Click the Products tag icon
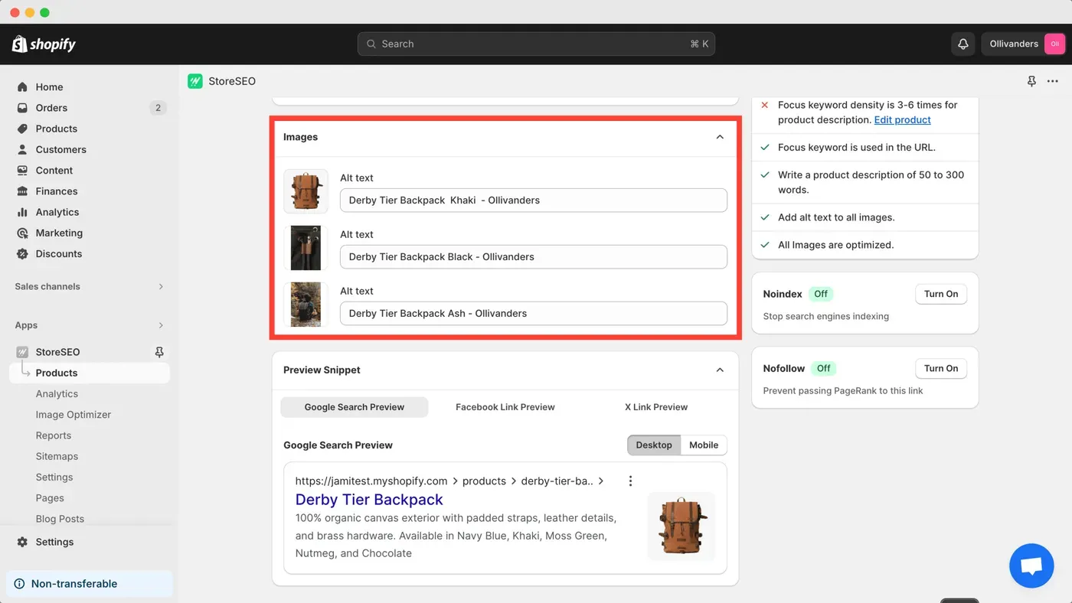Screen dimensions: 1072x603 point(22,129)
